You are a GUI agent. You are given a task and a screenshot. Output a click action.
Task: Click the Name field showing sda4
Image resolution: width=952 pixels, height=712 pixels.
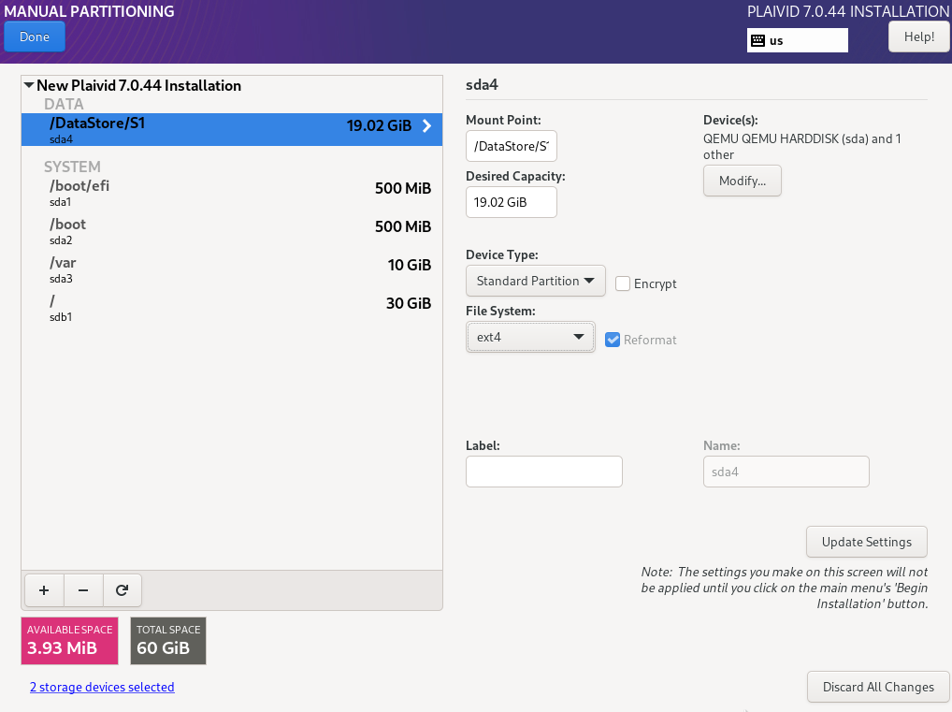786,472
